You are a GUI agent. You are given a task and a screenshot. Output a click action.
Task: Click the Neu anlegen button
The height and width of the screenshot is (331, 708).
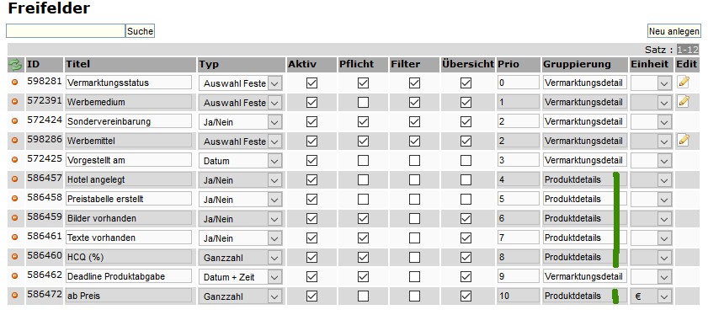coord(674,31)
